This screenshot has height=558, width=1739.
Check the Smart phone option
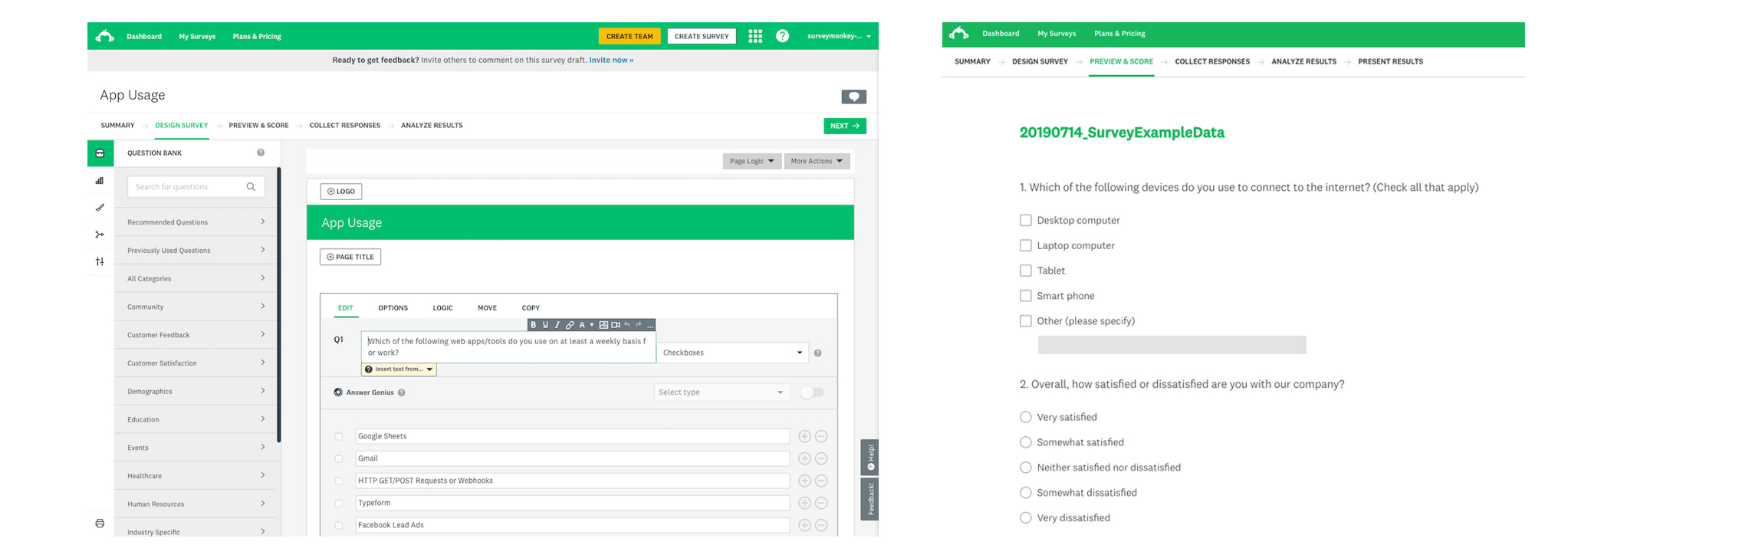[1025, 296]
